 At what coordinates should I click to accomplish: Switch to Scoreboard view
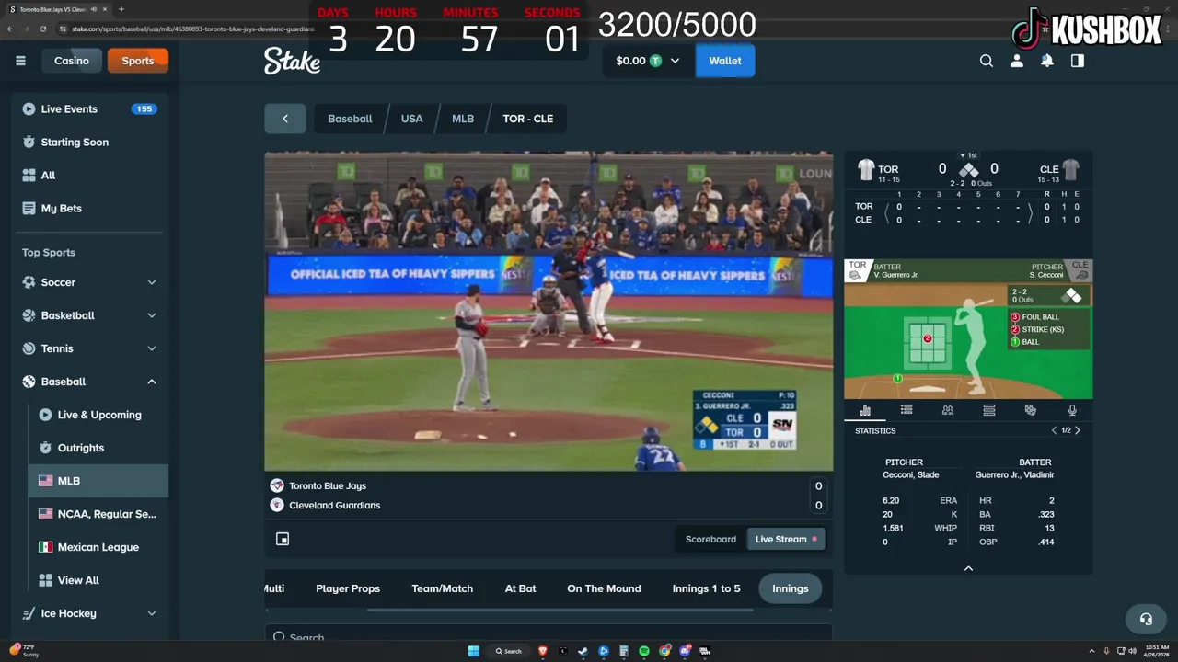(710, 539)
